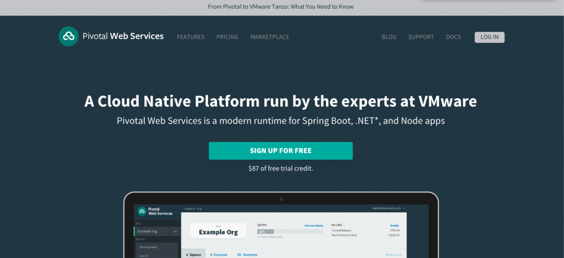564x258 pixels.
Task: Open the Features page
Action: (191, 37)
